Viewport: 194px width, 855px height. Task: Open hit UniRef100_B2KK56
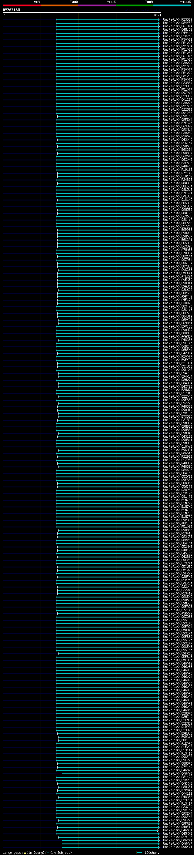click(x=177, y=36)
